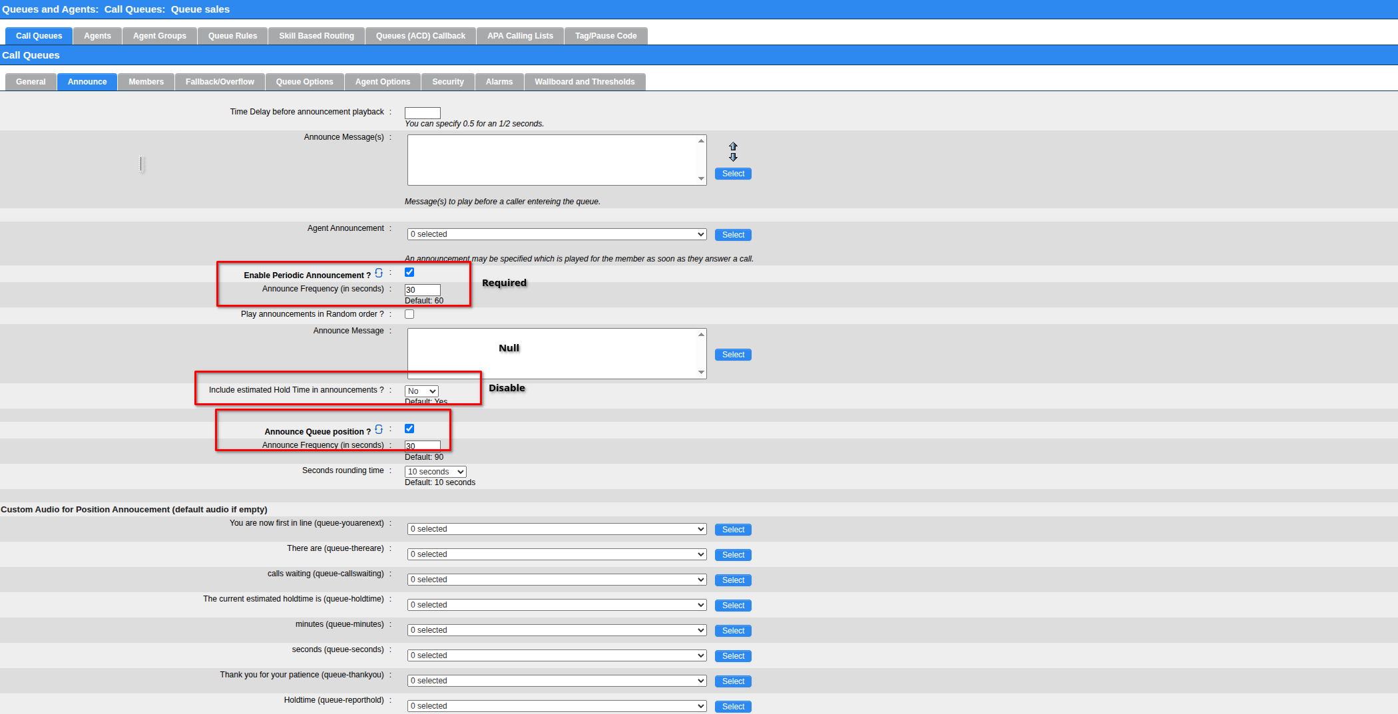Uncheck the Enable Periodic Announcement checkbox

[x=409, y=272]
